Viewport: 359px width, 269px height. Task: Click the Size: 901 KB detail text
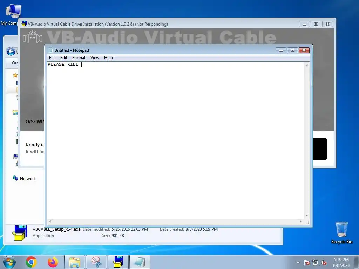113,236
